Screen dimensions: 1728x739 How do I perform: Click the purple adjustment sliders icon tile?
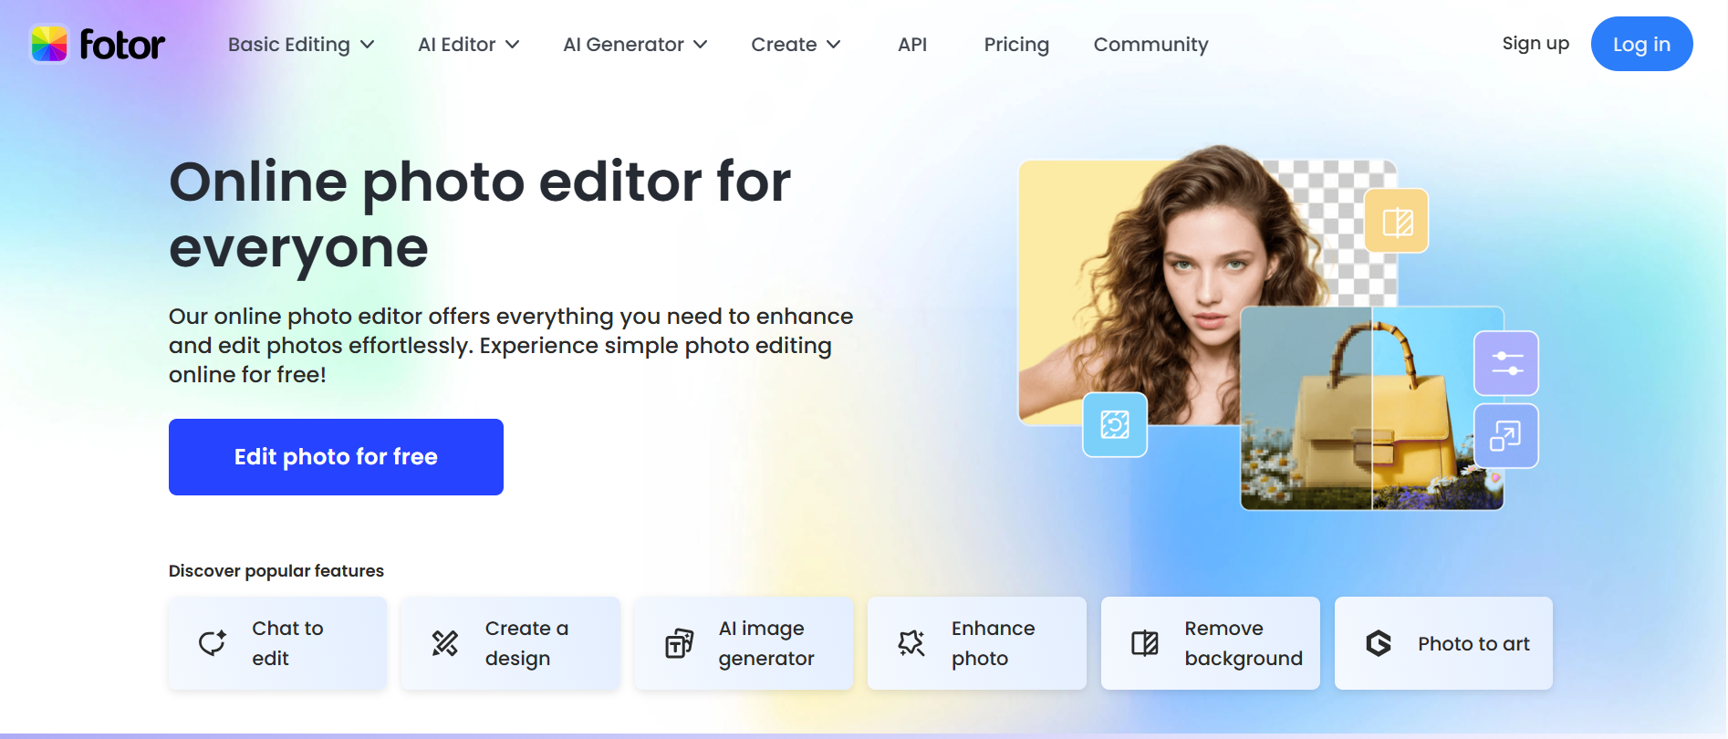pos(1506,363)
